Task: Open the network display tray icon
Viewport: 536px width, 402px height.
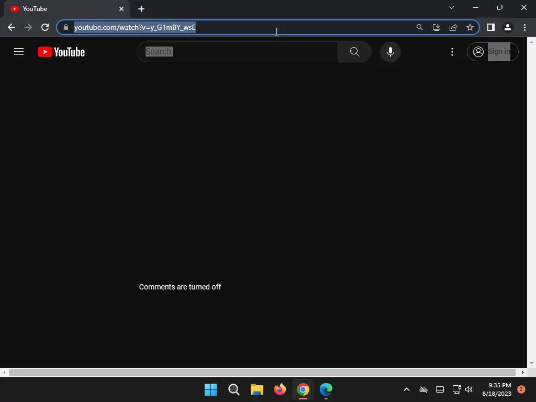Action: pos(456,389)
